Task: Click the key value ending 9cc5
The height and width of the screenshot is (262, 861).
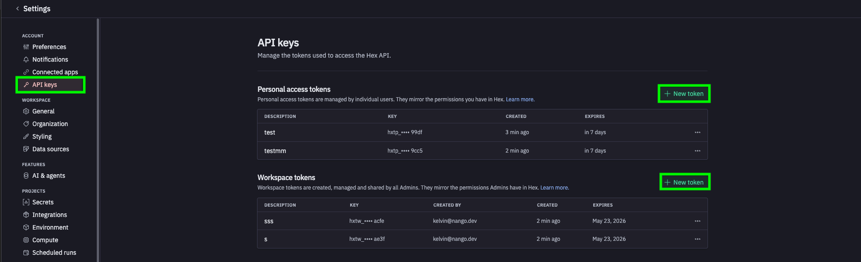Action: pyautogui.click(x=405, y=151)
